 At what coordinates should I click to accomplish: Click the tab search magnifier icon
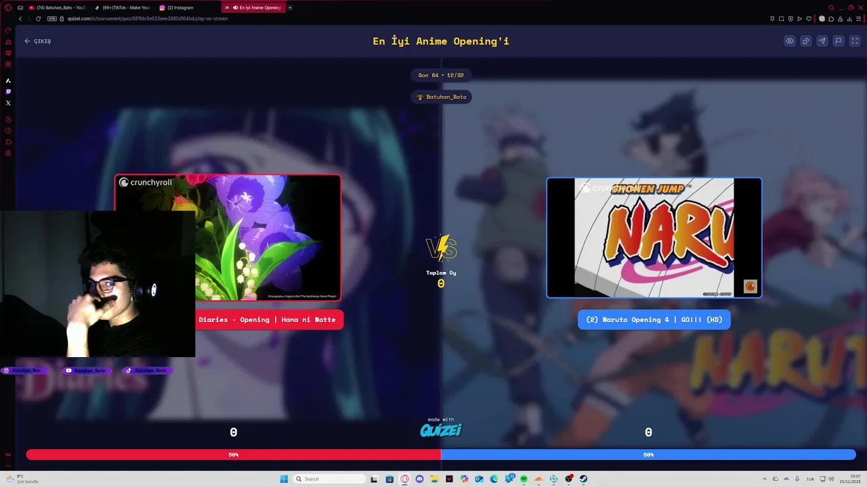click(831, 7)
